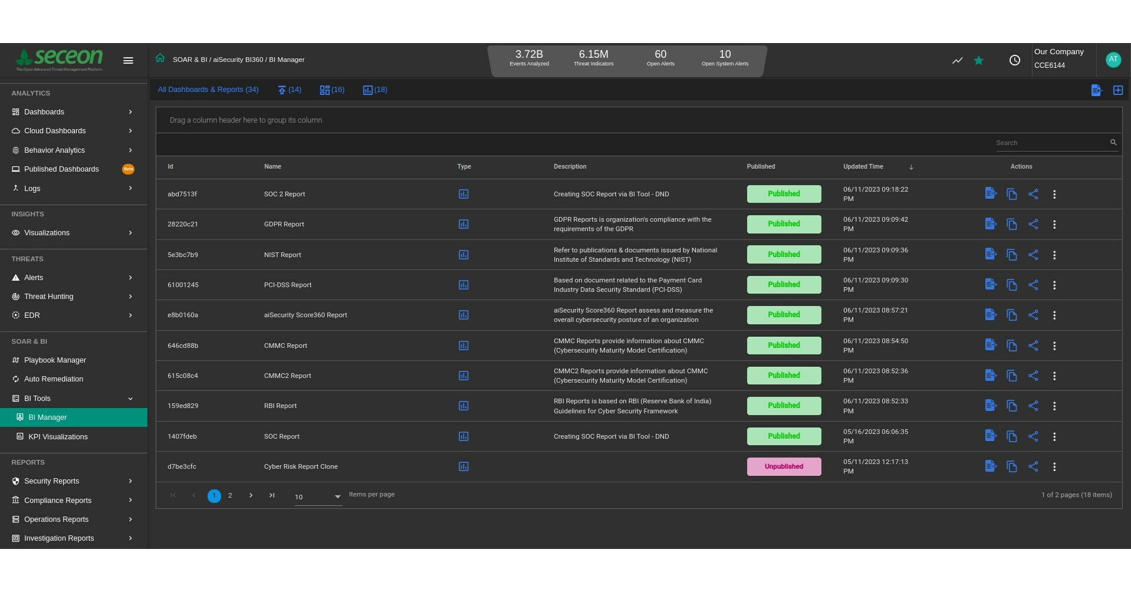The width and height of the screenshot is (1131, 592).
Task: Expand the EDR sidebar menu
Action: click(x=74, y=315)
